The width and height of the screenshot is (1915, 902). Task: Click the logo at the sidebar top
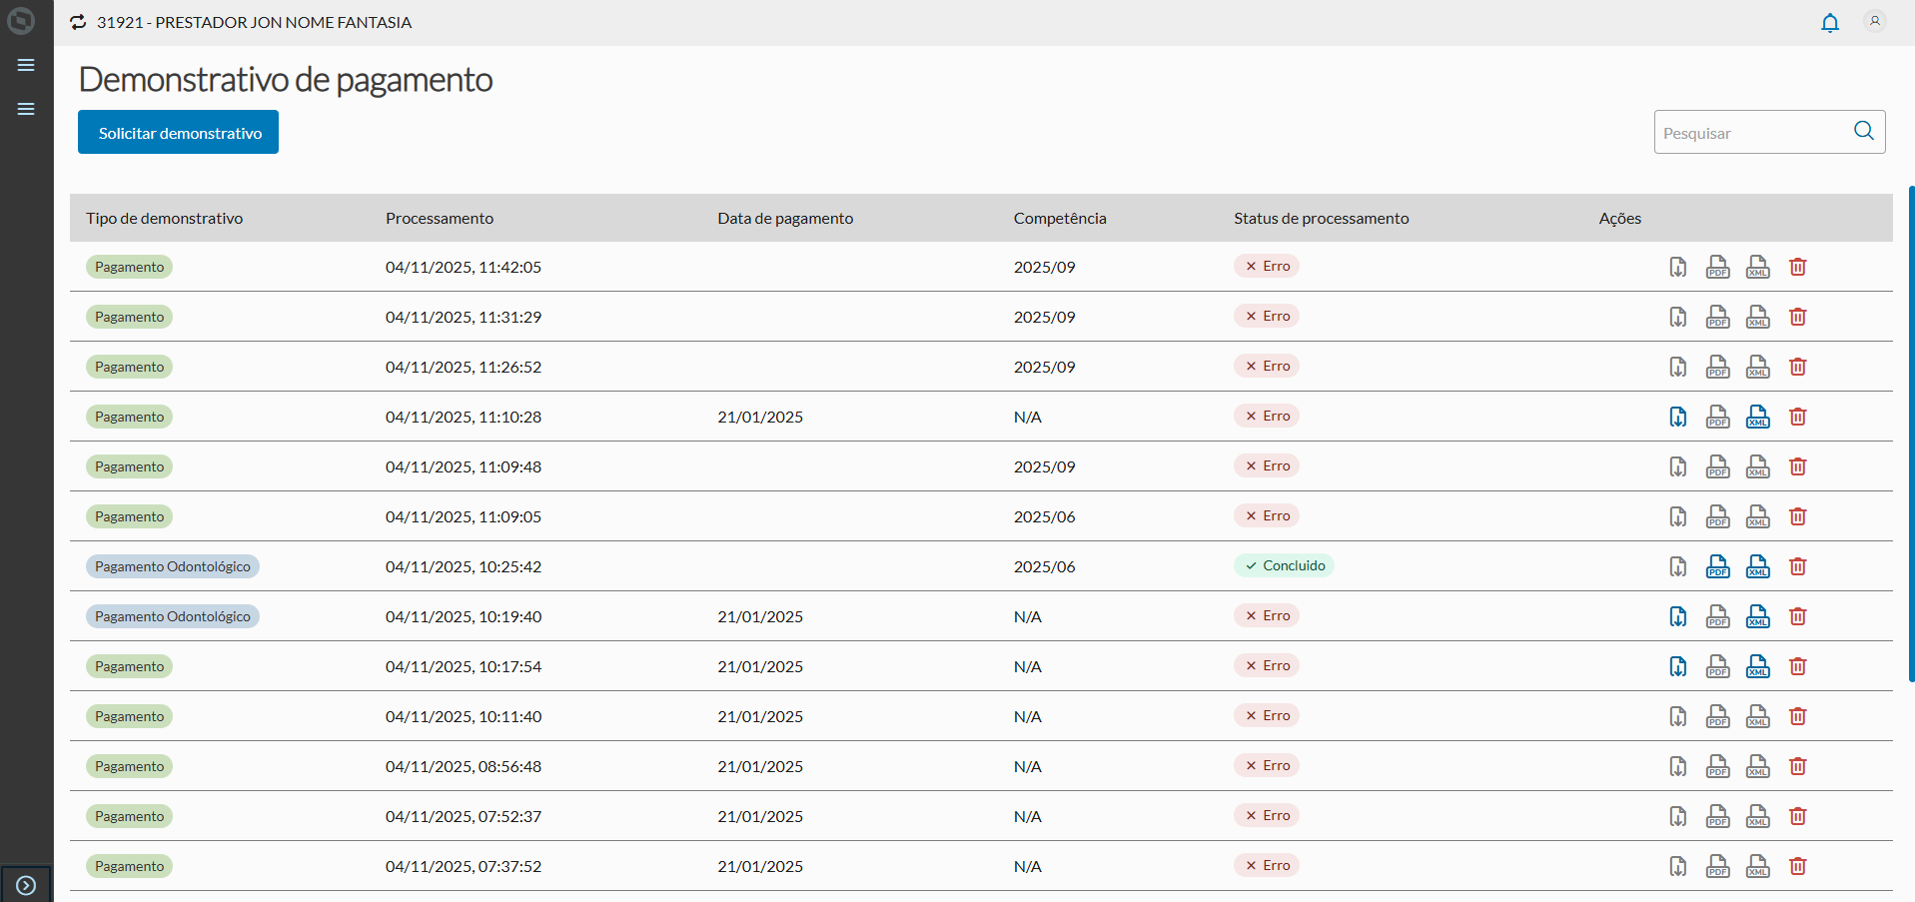coord(21,21)
